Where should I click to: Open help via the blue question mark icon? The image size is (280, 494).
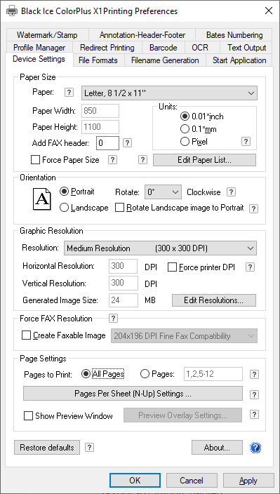point(255,448)
